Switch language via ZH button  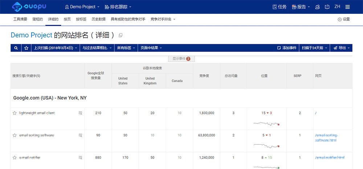click(337, 7)
